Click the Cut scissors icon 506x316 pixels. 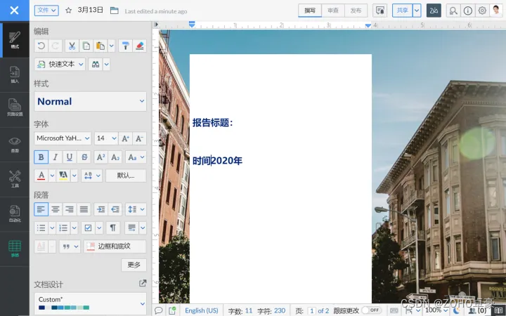[x=72, y=46]
